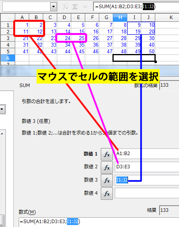Select column header G
The width and height of the screenshot is (179, 227).
pyautogui.click(x=106, y=17)
